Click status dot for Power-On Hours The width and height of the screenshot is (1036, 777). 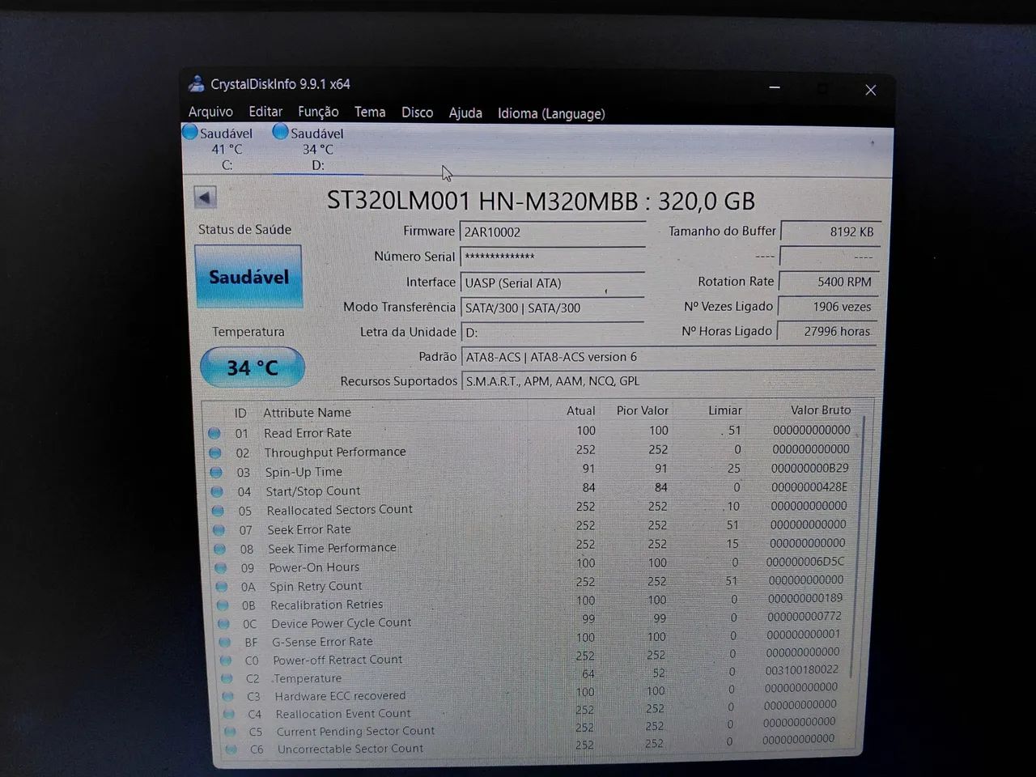(x=220, y=568)
